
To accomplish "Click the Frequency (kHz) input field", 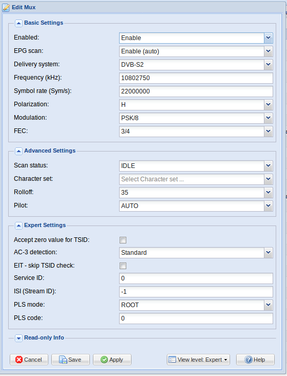I will (196, 78).
